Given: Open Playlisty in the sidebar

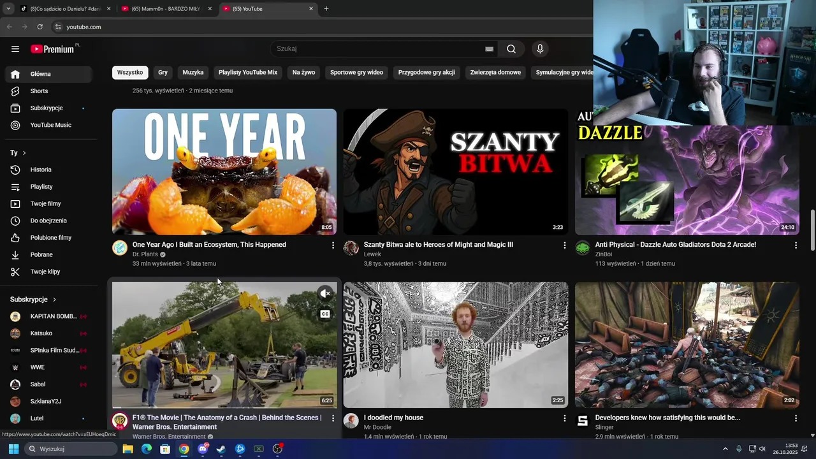Looking at the screenshot, I should (x=41, y=187).
